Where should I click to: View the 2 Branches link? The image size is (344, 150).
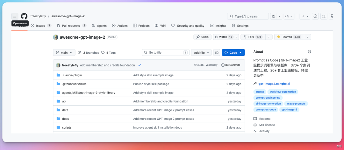tap(89, 53)
